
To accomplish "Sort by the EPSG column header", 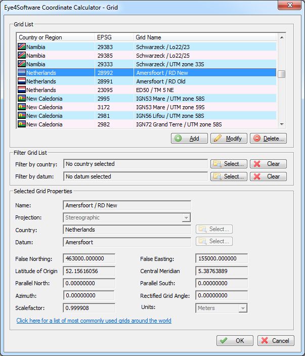I will pos(113,37).
